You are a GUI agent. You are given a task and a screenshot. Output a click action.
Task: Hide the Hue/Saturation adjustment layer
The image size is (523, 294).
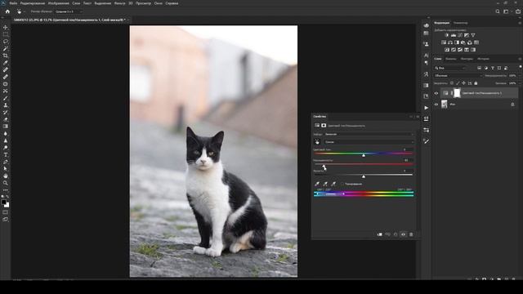tap(436, 93)
